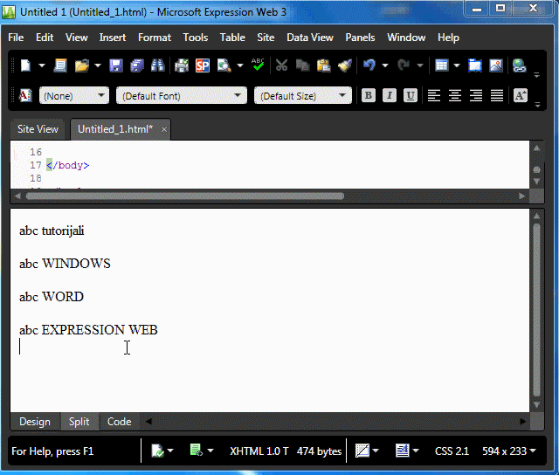Run the ABC spelling check
This screenshot has width=559, height=475.
coord(258,65)
